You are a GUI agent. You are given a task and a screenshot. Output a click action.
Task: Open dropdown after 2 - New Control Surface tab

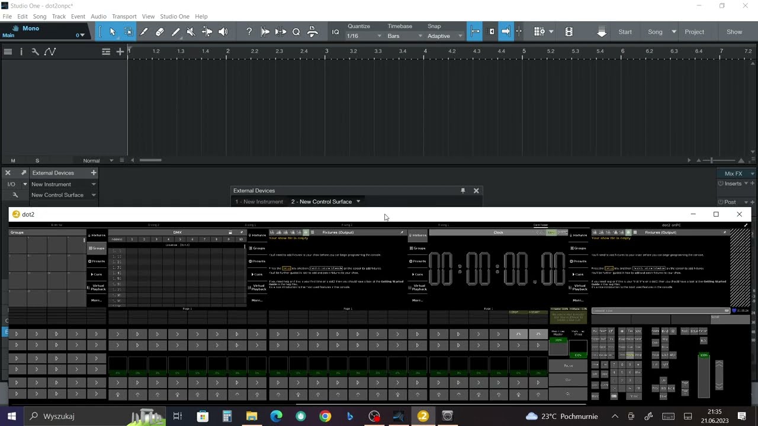coord(358,202)
